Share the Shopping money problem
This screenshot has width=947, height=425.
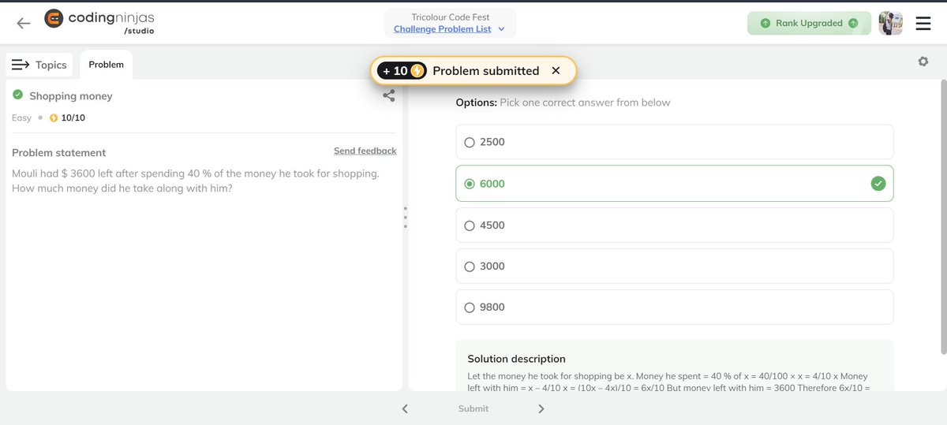(x=389, y=95)
